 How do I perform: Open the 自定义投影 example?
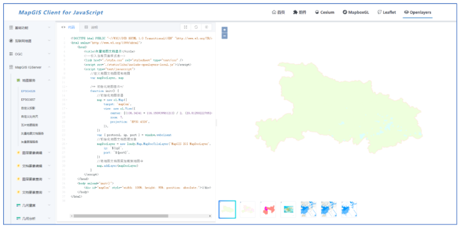28,108
